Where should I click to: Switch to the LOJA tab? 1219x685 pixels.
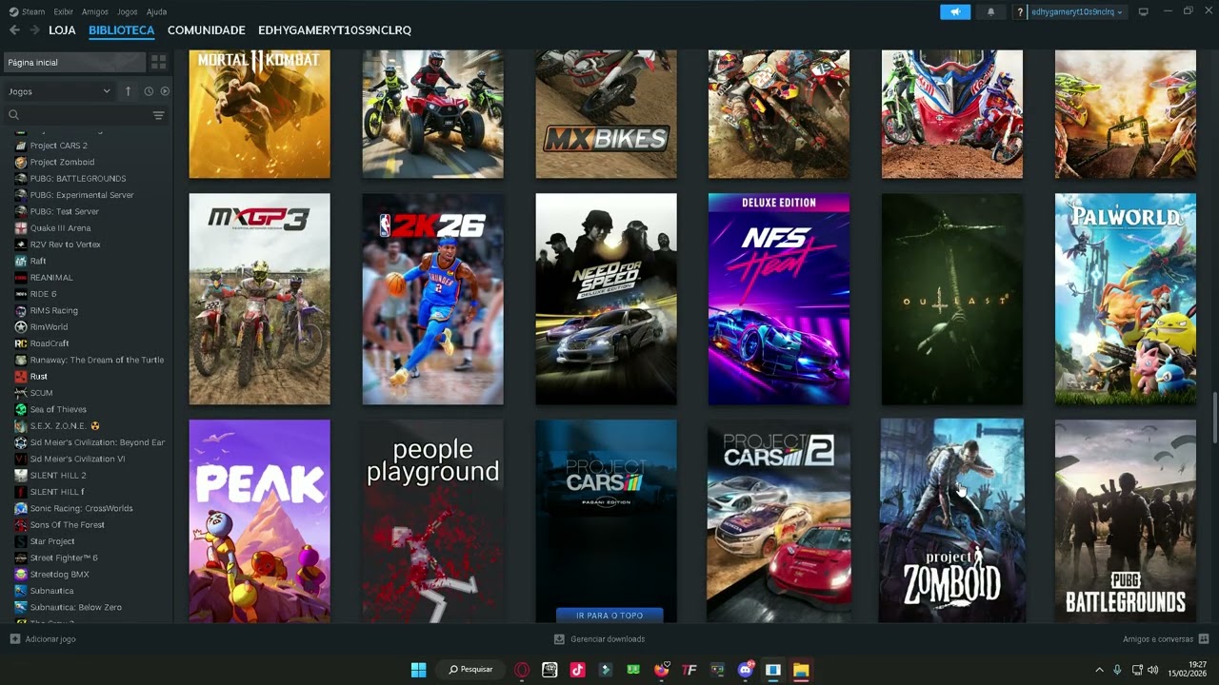pos(62,30)
